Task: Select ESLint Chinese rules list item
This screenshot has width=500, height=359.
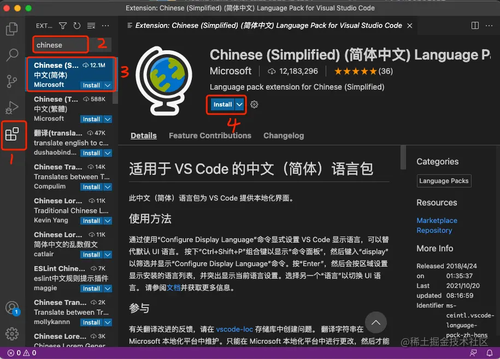Action: click(x=72, y=278)
